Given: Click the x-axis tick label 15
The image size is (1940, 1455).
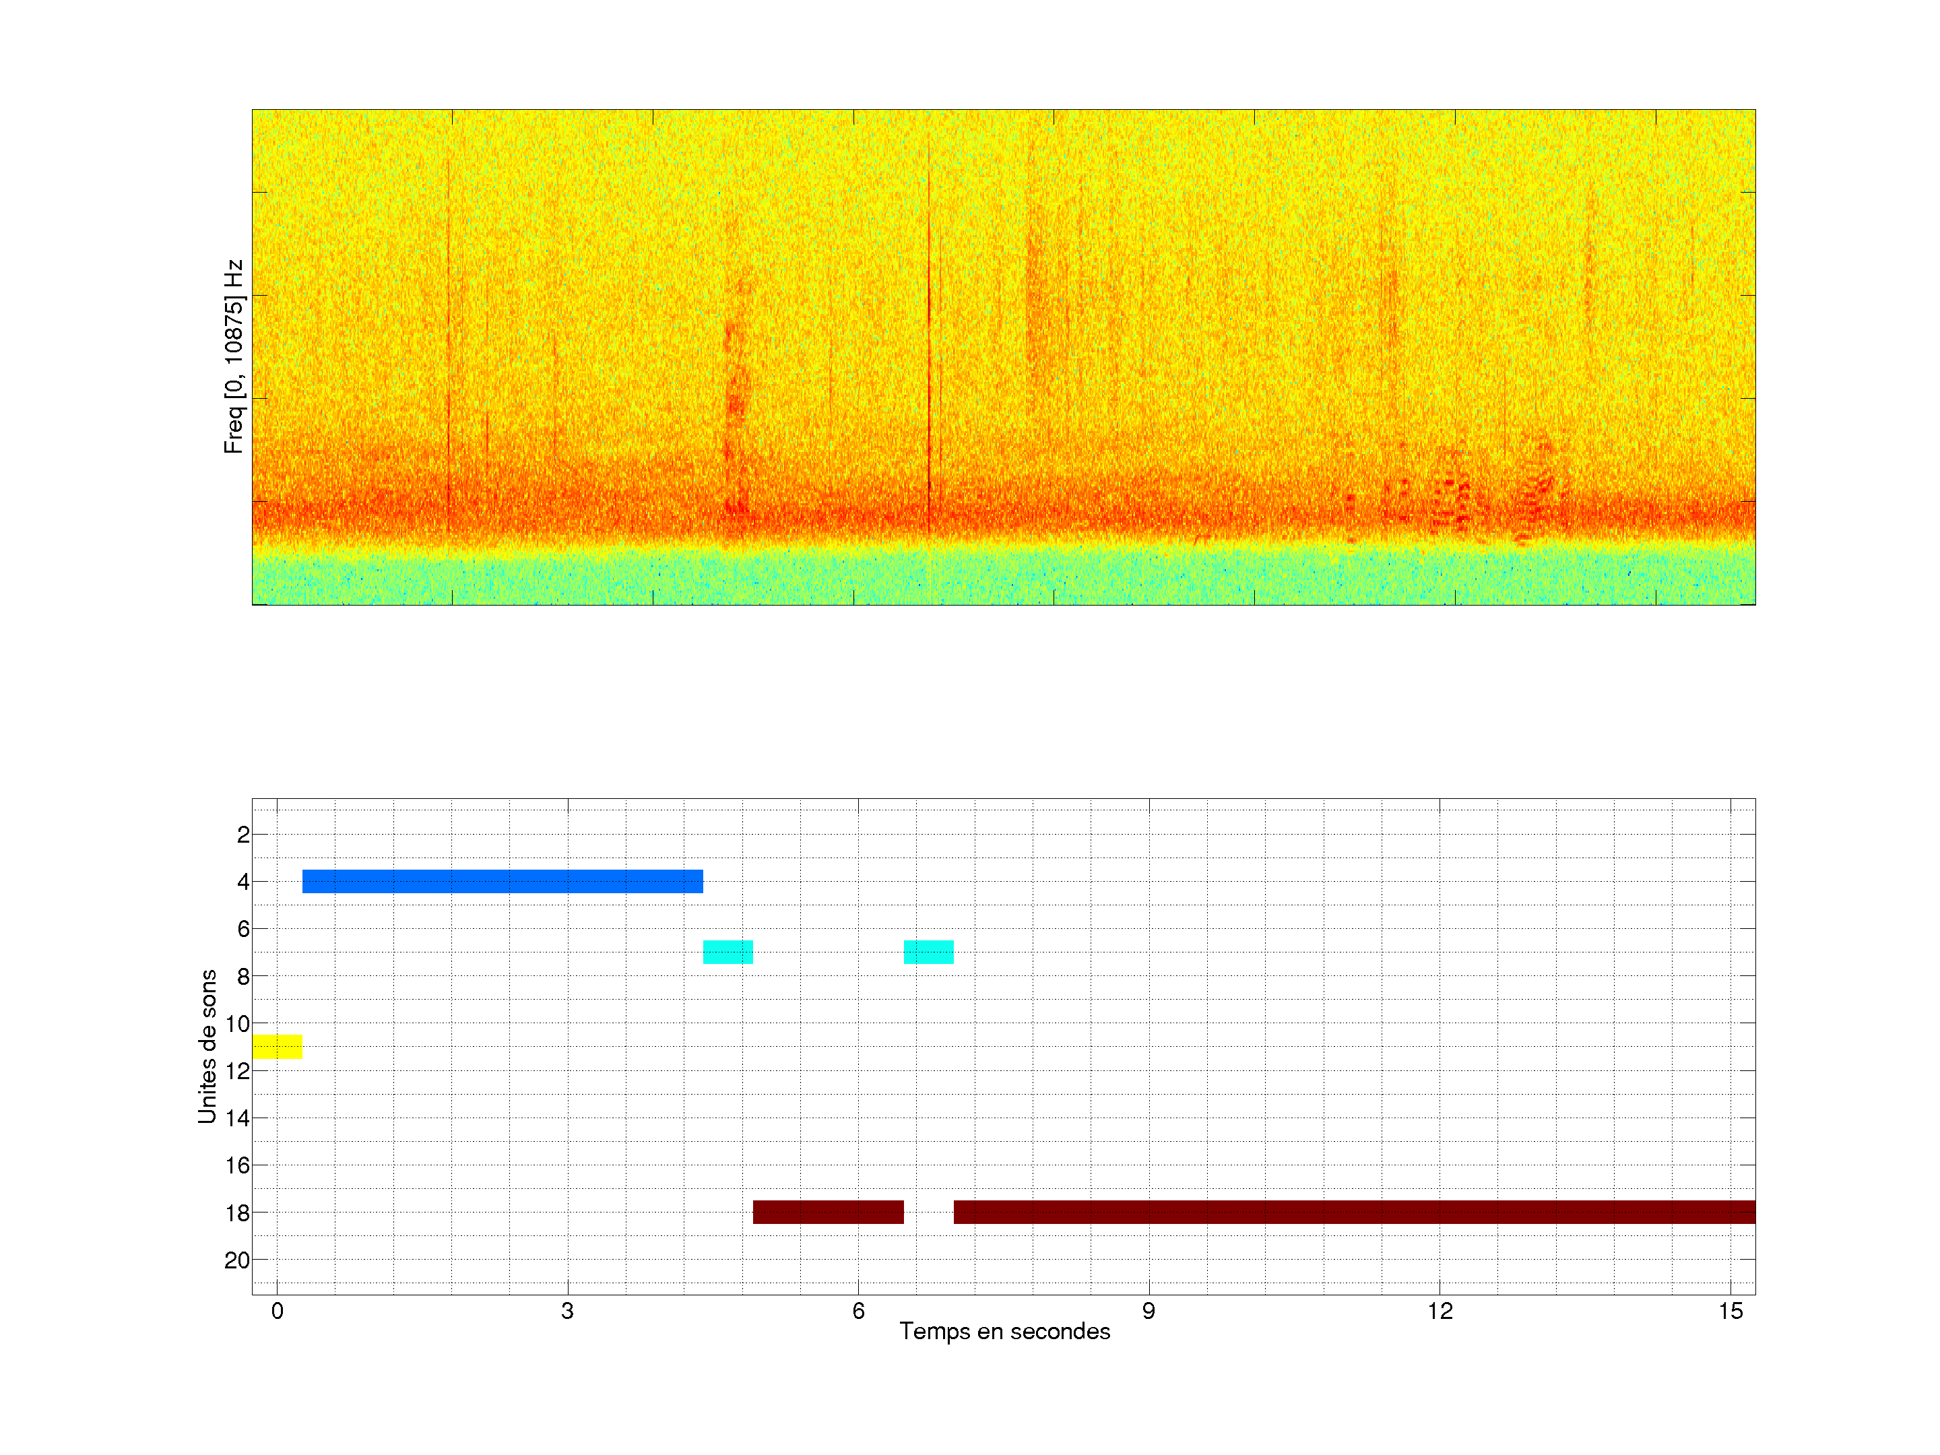Looking at the screenshot, I should 1731,1311.
